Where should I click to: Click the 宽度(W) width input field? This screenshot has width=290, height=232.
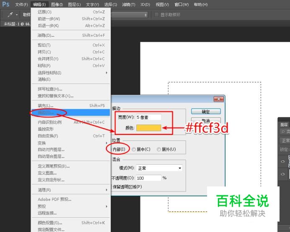coord(148,117)
